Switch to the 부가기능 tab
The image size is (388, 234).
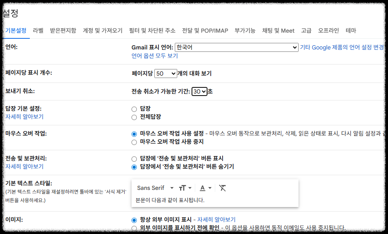tap(245, 31)
